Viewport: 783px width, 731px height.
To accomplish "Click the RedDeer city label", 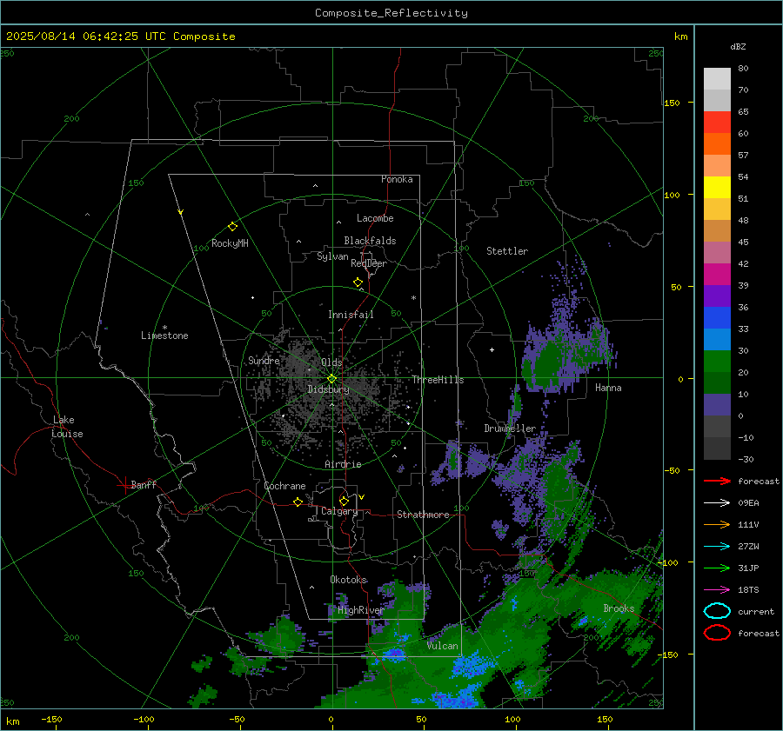I will (369, 263).
